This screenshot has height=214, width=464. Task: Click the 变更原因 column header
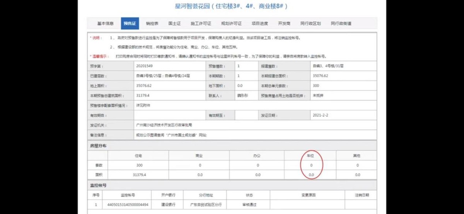click(309, 195)
